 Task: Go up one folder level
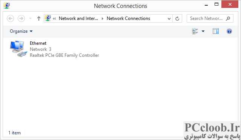click(39, 18)
